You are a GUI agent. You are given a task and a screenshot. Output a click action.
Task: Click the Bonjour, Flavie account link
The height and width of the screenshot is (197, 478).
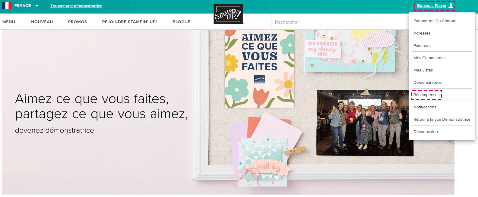(x=431, y=6)
